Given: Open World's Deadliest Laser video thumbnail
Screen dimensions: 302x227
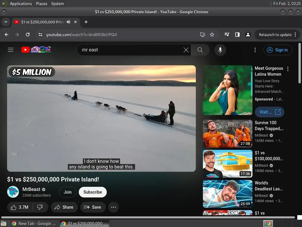Looking at the screenshot, I should [227, 194].
